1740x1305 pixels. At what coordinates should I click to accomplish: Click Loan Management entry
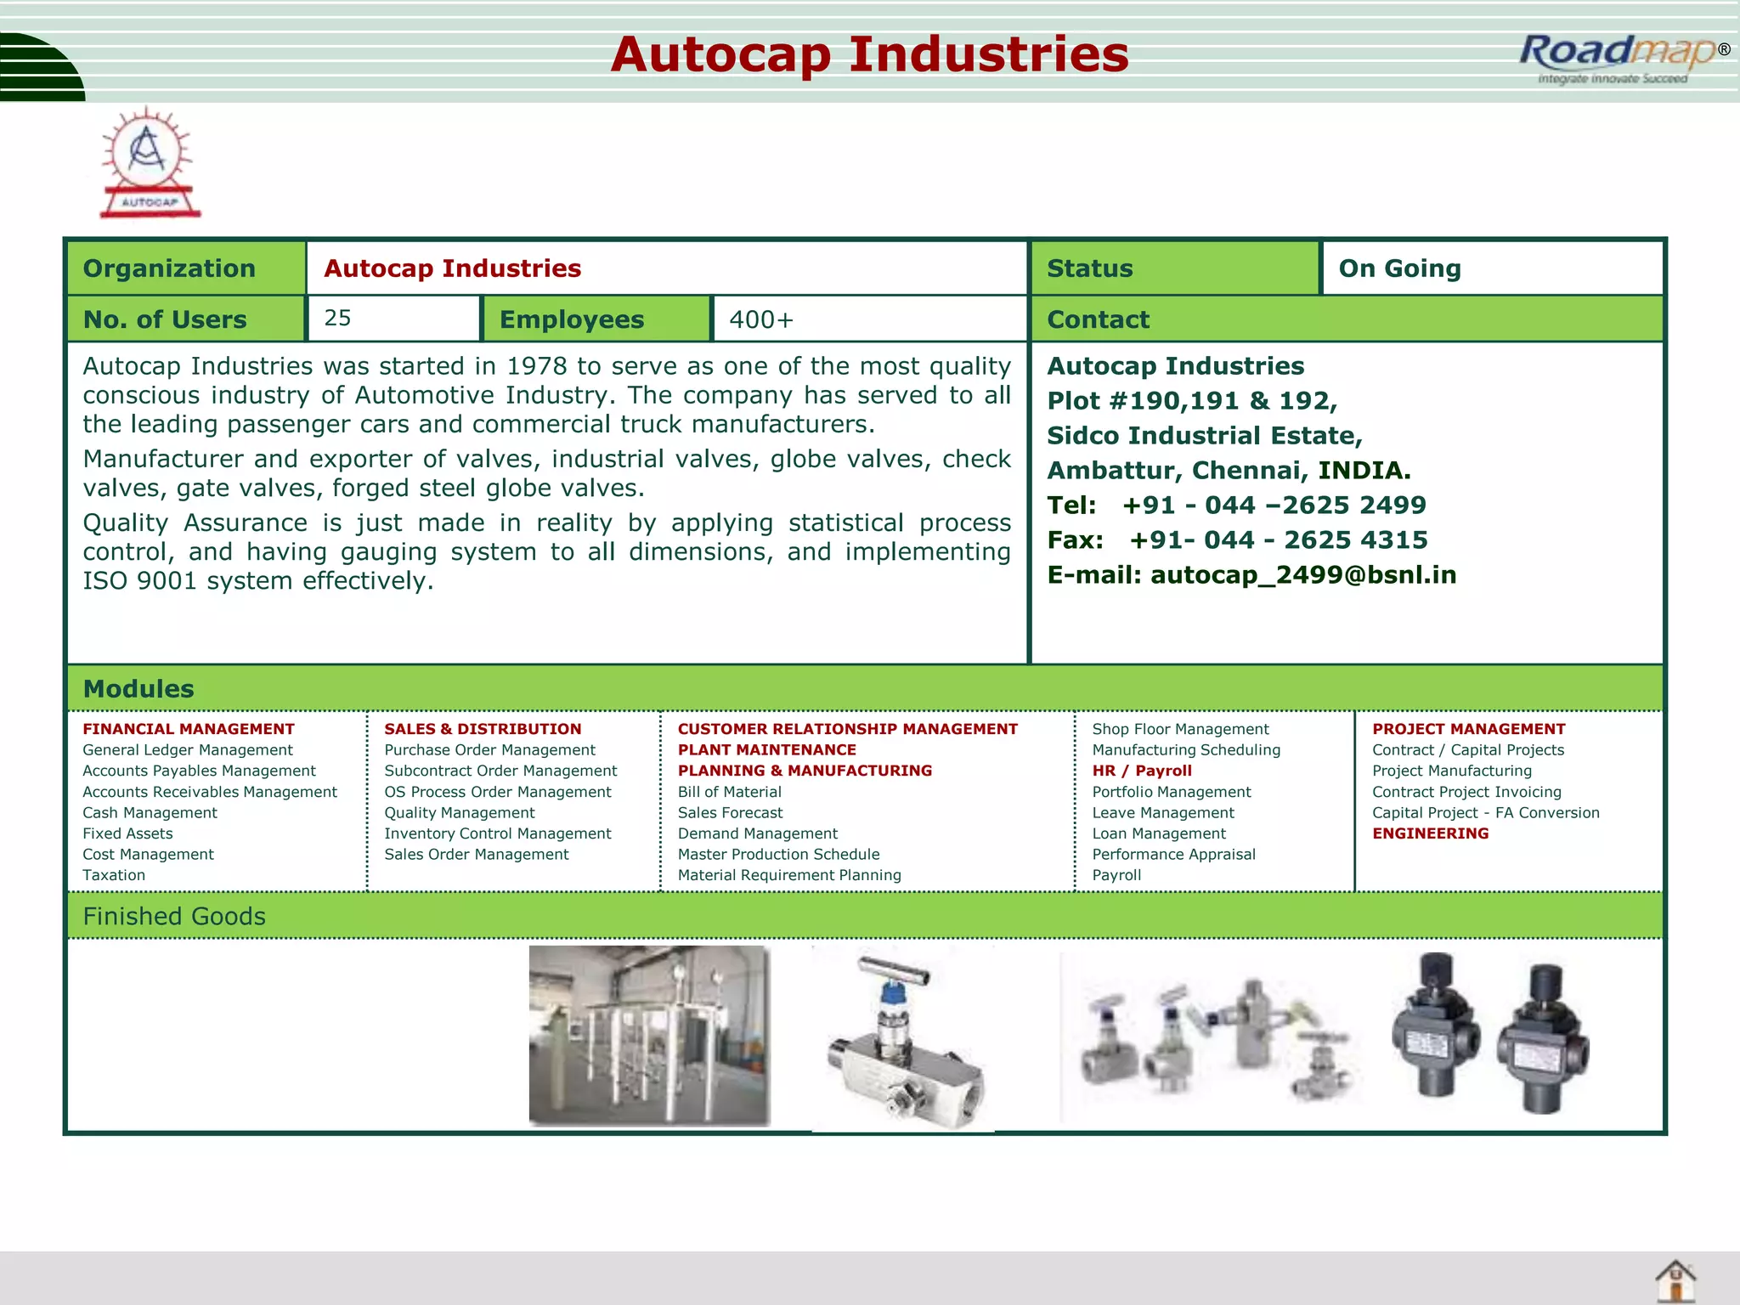(x=1159, y=833)
